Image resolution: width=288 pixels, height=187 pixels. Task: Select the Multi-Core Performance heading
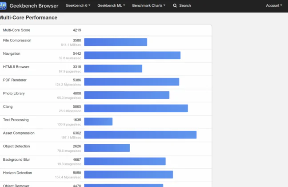tap(28, 17)
